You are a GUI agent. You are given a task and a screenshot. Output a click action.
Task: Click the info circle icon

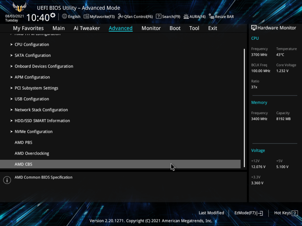click(7, 180)
